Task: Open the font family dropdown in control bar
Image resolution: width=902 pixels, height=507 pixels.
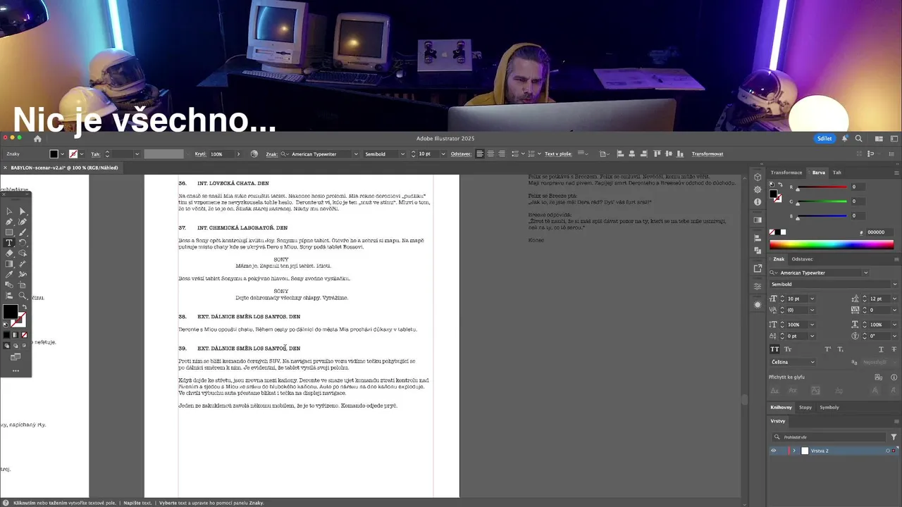Action: pyautogui.click(x=356, y=154)
